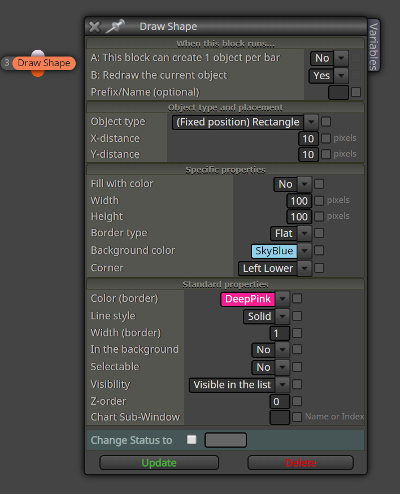Image resolution: width=400 pixels, height=494 pixels.
Task: Click the SkyBlue background color swatch
Action: 274,251
